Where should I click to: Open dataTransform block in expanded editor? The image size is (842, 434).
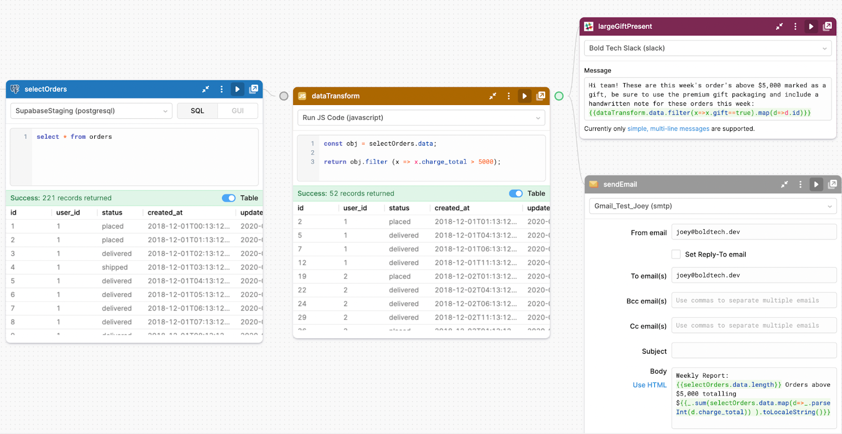(540, 96)
